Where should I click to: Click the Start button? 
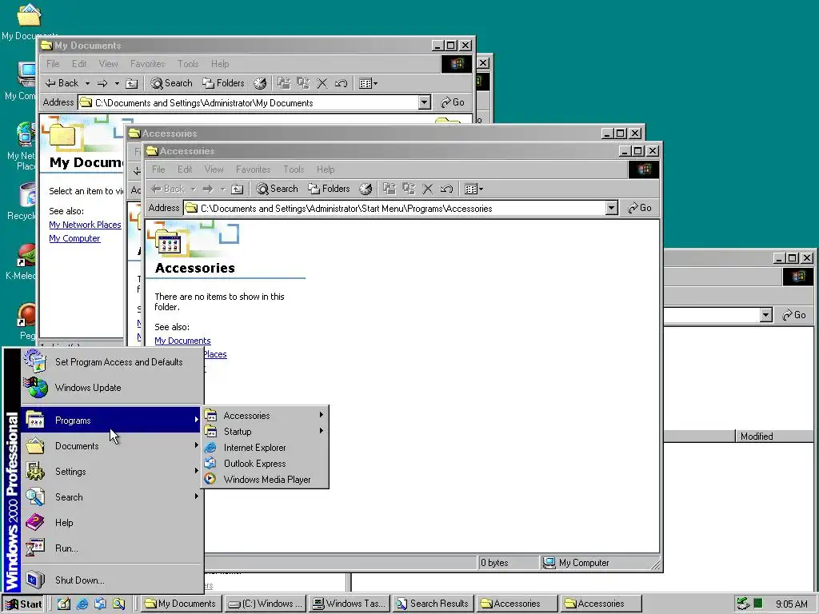pyautogui.click(x=23, y=604)
